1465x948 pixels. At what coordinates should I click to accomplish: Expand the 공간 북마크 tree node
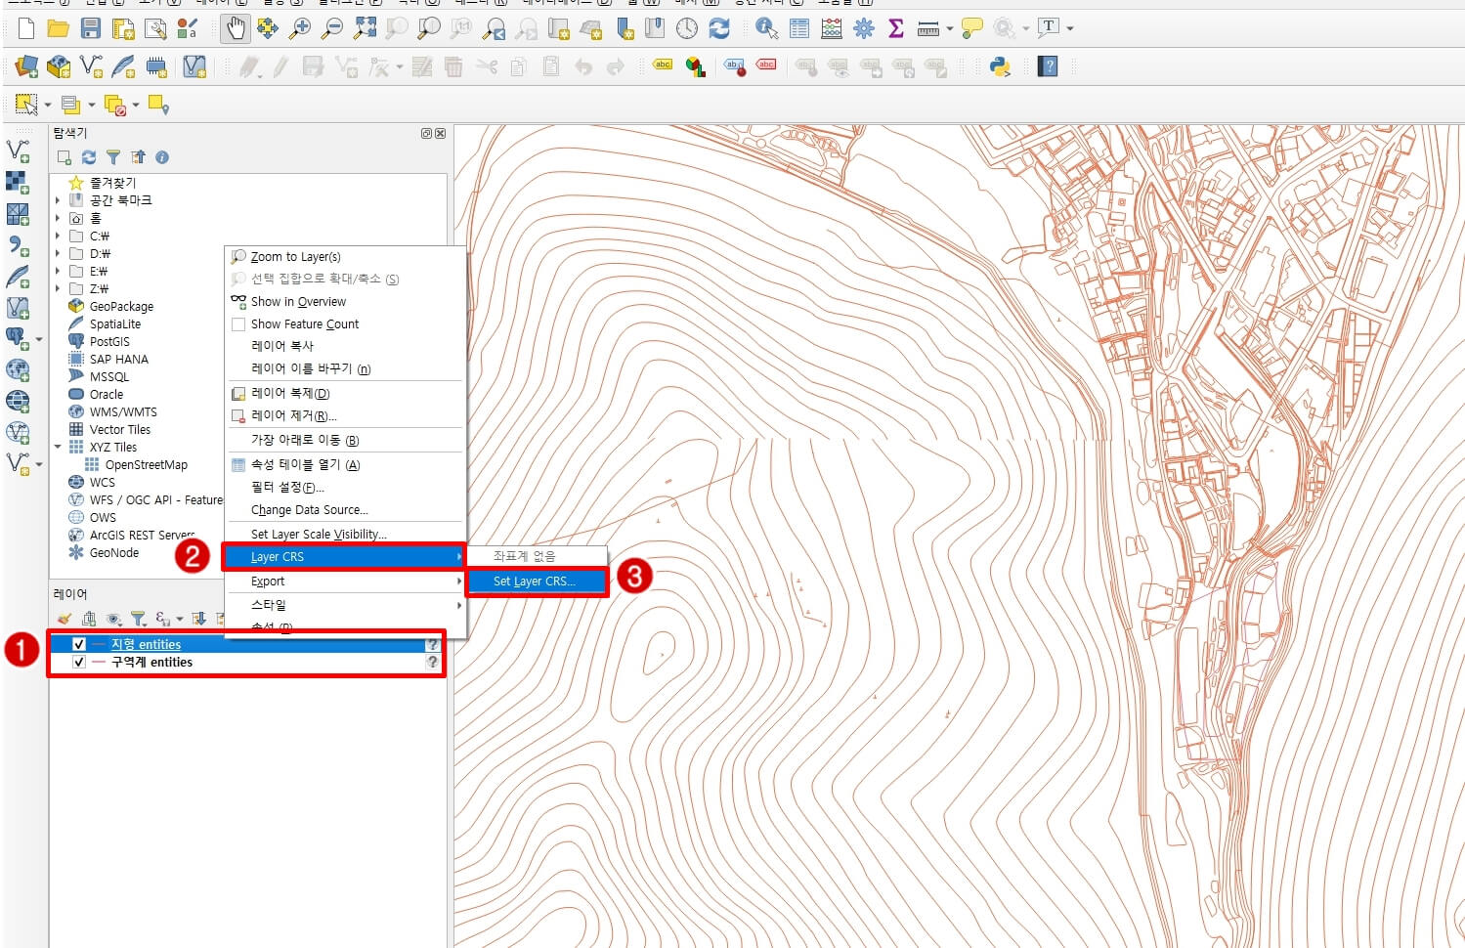(x=58, y=200)
